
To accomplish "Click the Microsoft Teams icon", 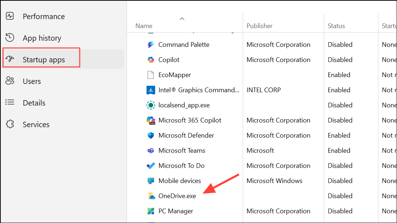I will pos(151,151).
